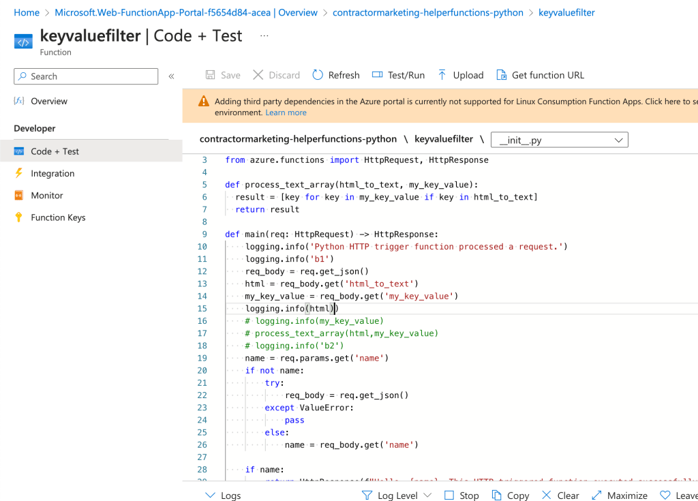The image size is (698, 501).
Task: Click the Save disk icon
Action: click(x=210, y=75)
